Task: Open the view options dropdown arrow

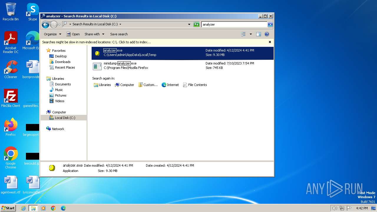Action: (x=251, y=34)
